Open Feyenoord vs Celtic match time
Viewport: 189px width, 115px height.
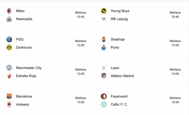[x=175, y=100]
